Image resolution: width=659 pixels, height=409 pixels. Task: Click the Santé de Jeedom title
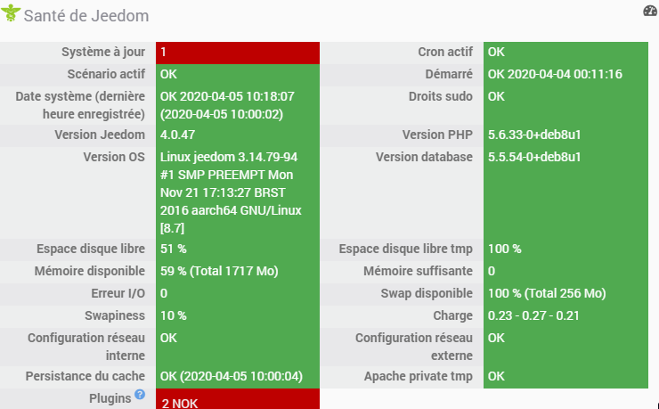click(x=86, y=16)
